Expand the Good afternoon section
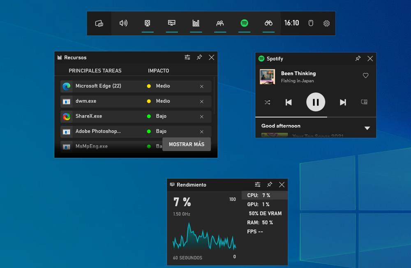 tap(367, 127)
